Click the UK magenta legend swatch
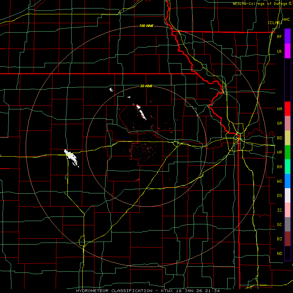The height and width of the screenshot is (293, 293). (x=287, y=51)
